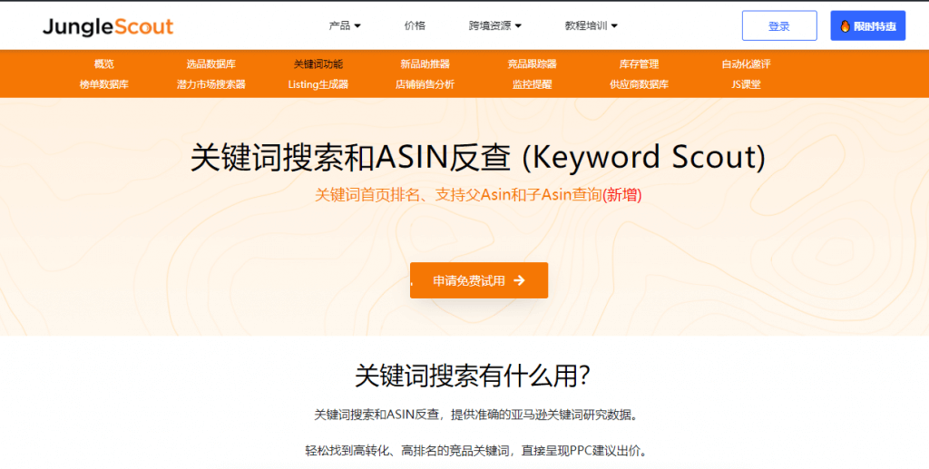Open the JungleScout logo homepage
This screenshot has height=469, width=929.
pyautogui.click(x=108, y=26)
